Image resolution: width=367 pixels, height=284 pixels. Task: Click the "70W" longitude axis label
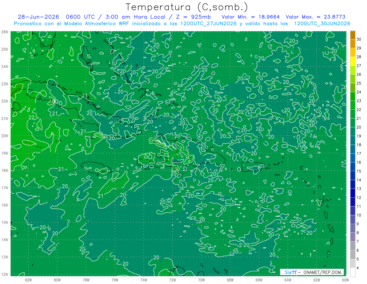pyautogui.click(x=201, y=280)
